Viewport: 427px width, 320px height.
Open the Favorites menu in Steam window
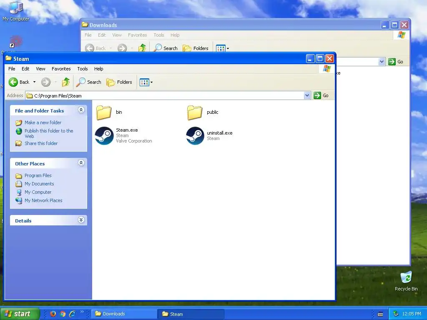coord(61,69)
